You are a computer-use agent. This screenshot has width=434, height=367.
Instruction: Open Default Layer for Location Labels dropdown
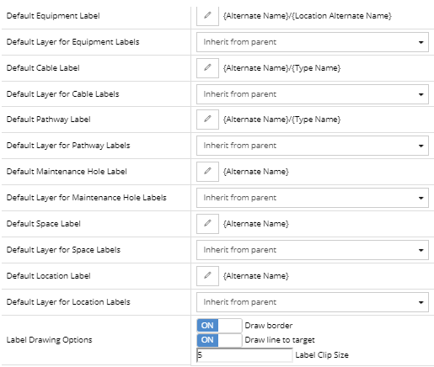click(x=313, y=302)
